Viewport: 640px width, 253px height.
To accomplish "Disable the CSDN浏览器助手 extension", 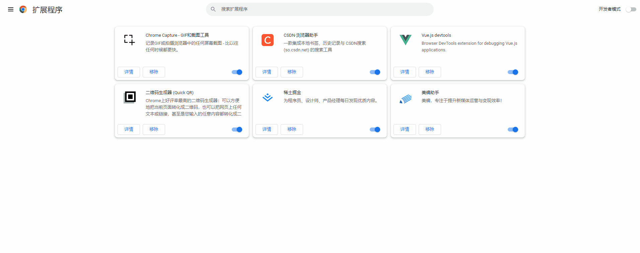I will pyautogui.click(x=375, y=72).
